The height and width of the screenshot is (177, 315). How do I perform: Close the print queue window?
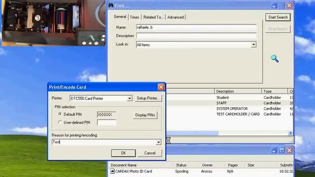(289, 150)
